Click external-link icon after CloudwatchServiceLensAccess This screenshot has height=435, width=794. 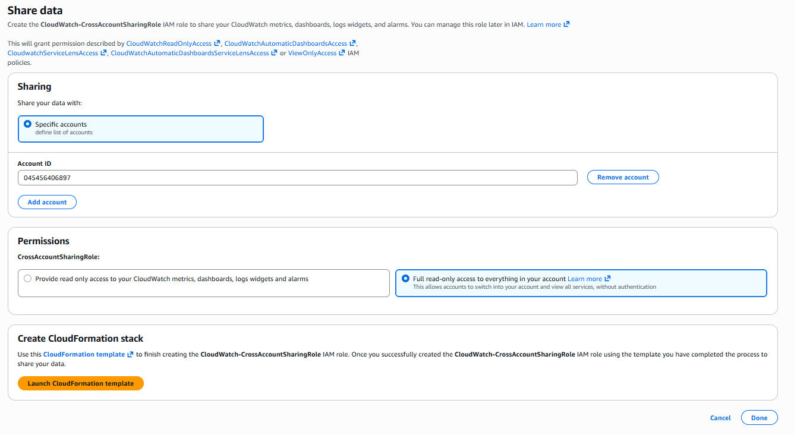coord(103,53)
